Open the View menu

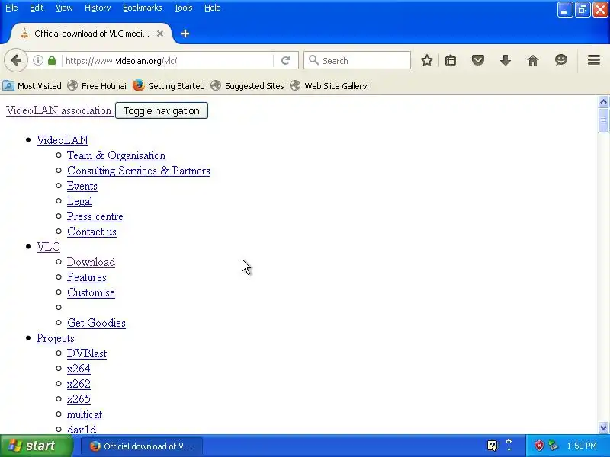coord(64,8)
